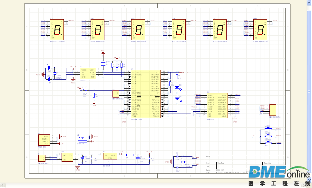Click the 12MHz crystal Y2
This screenshot has height=188, width=312.
(x=183, y=162)
